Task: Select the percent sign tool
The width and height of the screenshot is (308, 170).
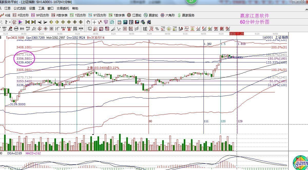Action: point(157,29)
